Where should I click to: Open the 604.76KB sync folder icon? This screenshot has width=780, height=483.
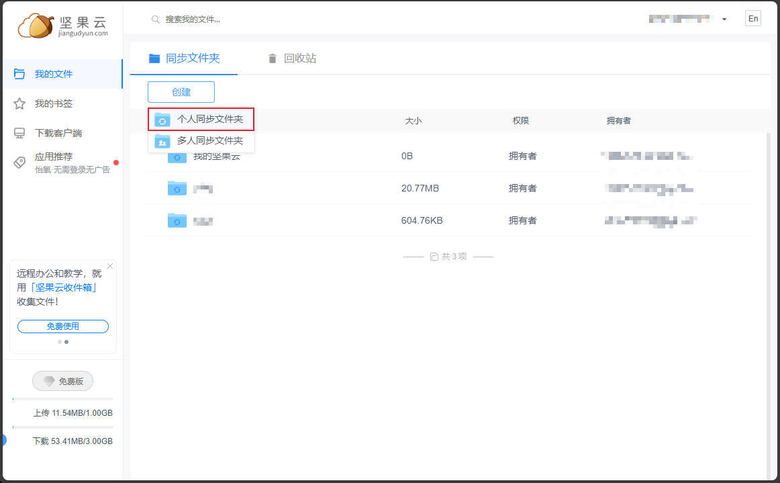(177, 220)
